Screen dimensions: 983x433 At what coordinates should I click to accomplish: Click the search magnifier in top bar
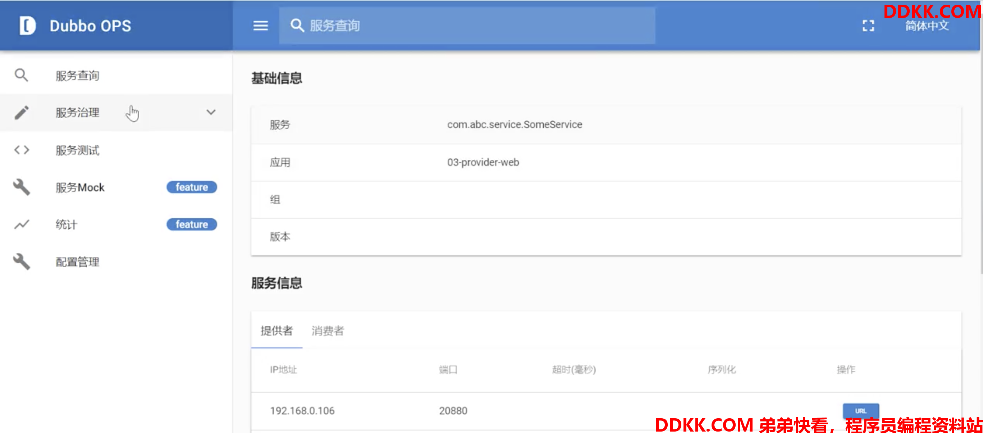(x=297, y=26)
